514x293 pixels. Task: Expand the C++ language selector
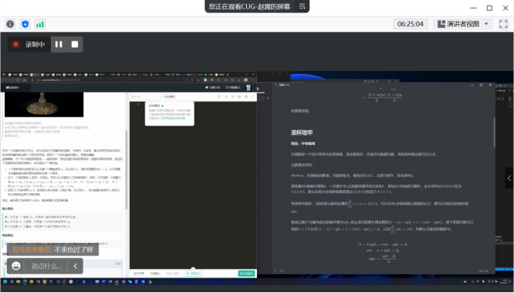click(146, 97)
